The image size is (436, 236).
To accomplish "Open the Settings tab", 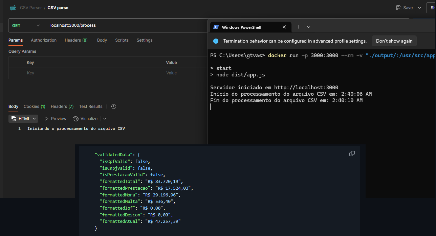I will click(x=145, y=40).
